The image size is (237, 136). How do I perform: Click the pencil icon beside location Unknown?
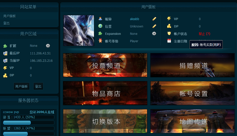(x=154, y=26)
